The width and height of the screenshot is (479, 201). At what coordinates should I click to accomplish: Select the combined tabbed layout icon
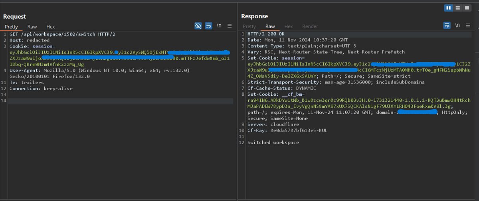[x=466, y=8]
